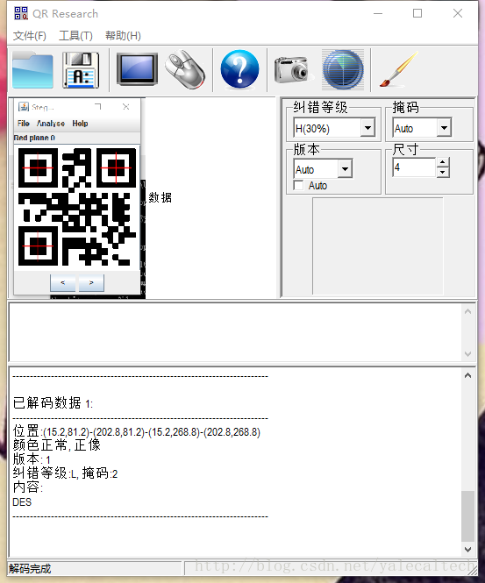Click the upper text box scroll-down arrow
Viewport: 485px width, 583px height.
467,354
